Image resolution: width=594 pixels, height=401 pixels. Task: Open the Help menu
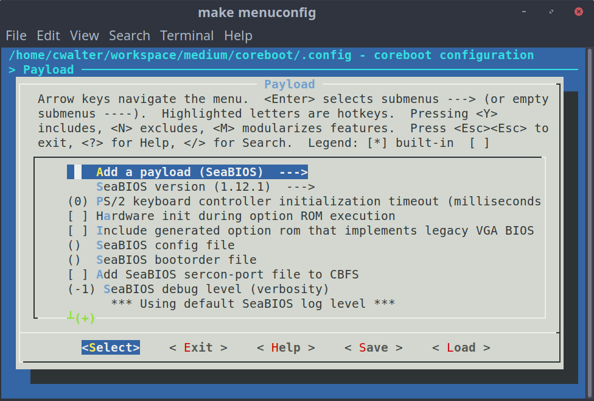pos(238,35)
